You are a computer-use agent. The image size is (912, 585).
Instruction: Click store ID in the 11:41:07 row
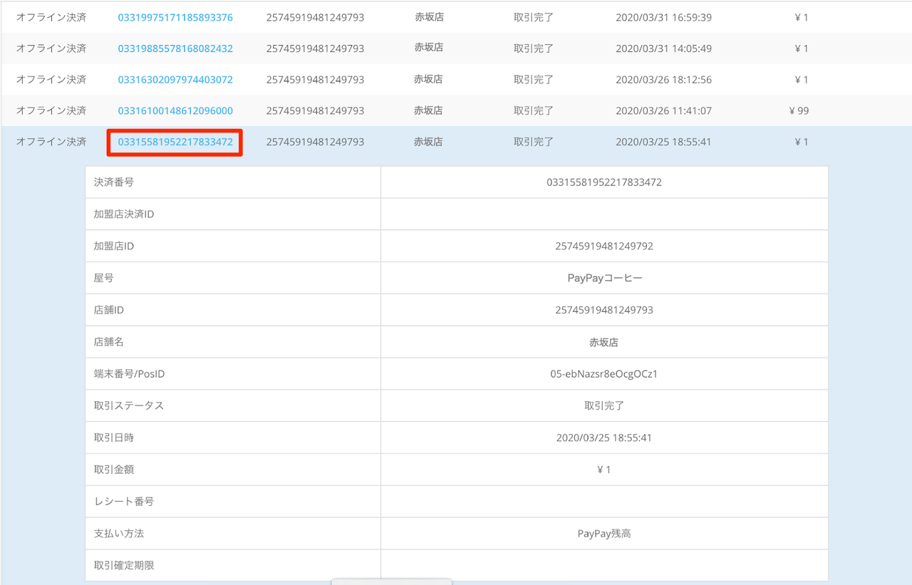pyautogui.click(x=315, y=110)
